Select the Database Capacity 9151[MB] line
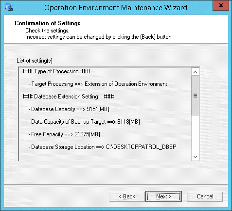The width and height of the screenshot is (232, 211). tap(69, 109)
